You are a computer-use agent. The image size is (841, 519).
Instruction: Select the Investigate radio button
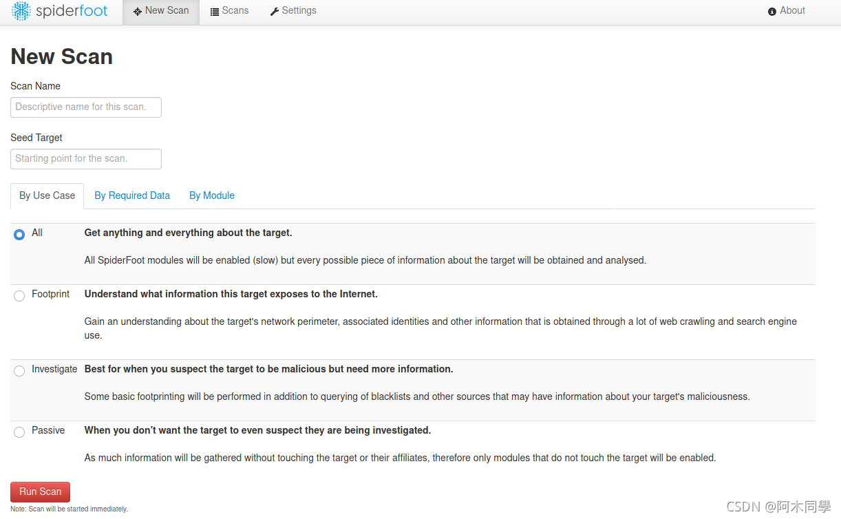pyautogui.click(x=19, y=371)
